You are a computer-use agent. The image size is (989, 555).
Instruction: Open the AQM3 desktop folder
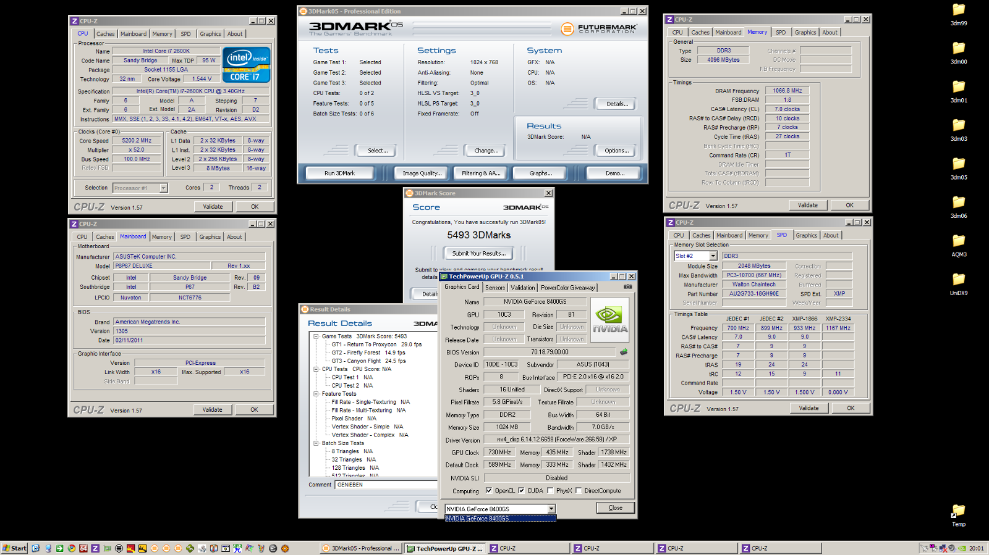[x=959, y=246]
